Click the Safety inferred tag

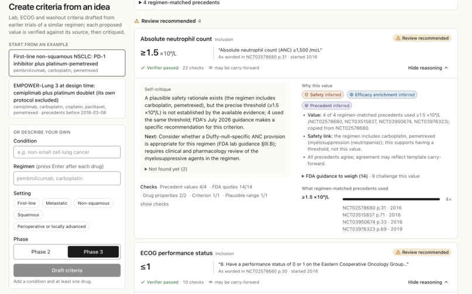click(323, 95)
